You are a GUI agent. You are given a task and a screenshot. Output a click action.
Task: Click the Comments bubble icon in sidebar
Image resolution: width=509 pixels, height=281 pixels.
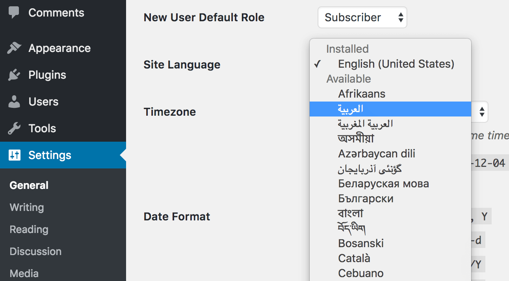point(14,12)
